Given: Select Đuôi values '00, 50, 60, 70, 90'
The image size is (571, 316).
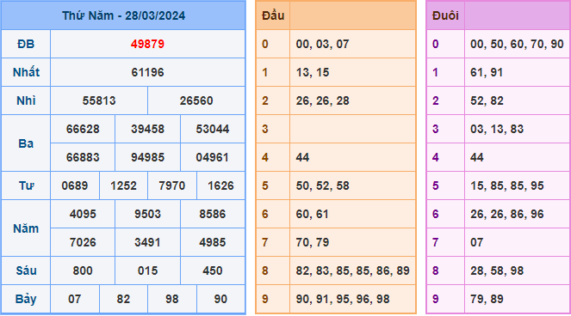Looking at the screenshot, I should pos(517,44).
